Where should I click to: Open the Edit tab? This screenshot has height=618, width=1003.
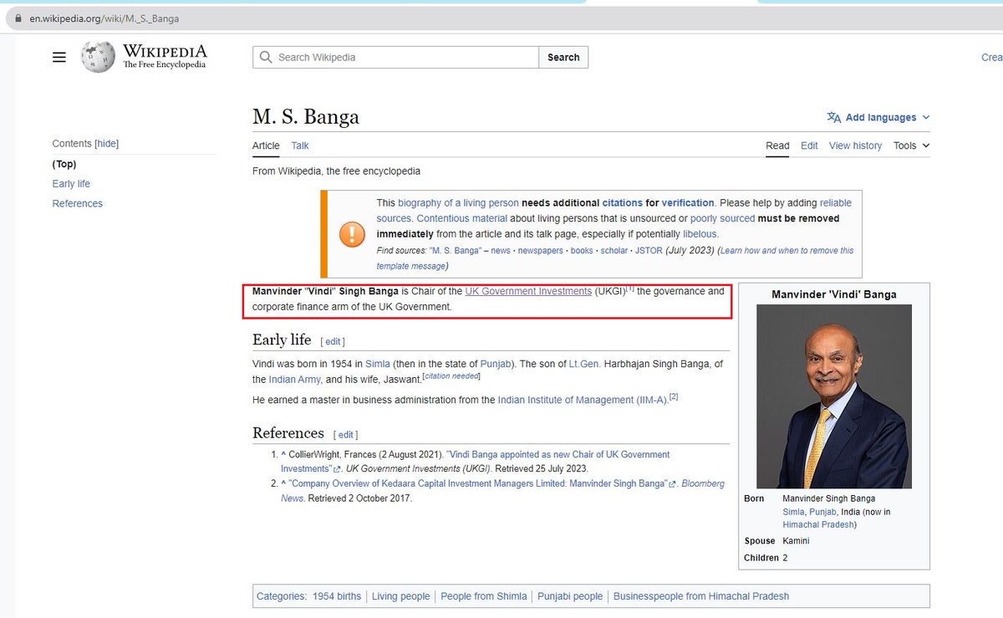tap(809, 146)
